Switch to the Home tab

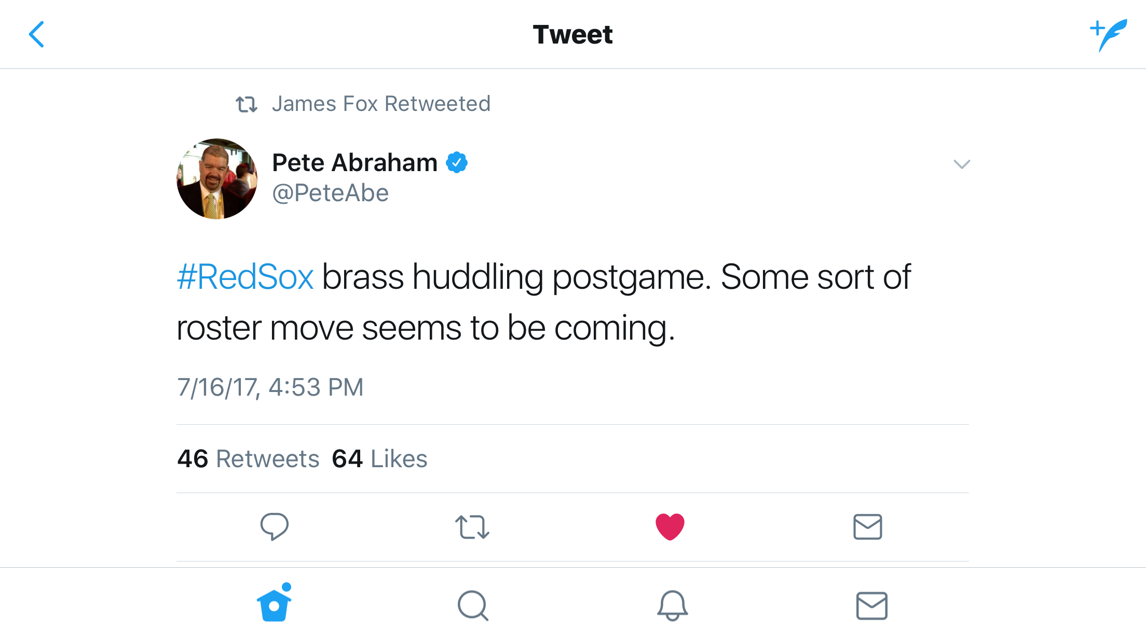coord(274,605)
